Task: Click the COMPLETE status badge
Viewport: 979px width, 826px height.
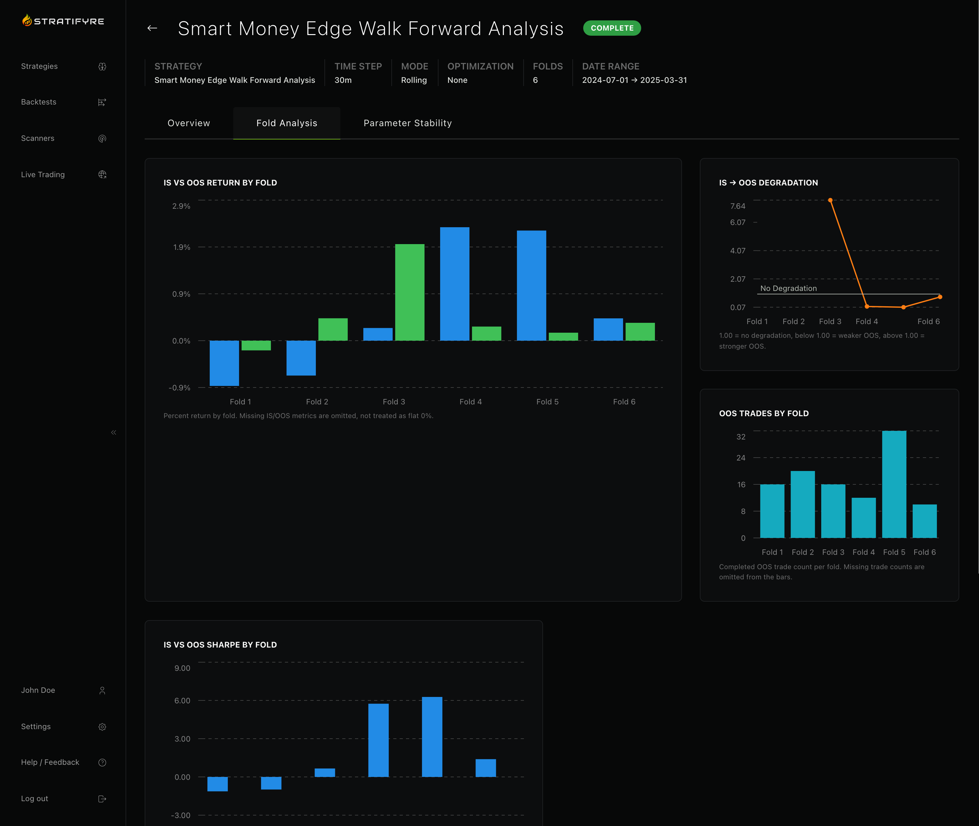Action: pos(612,28)
